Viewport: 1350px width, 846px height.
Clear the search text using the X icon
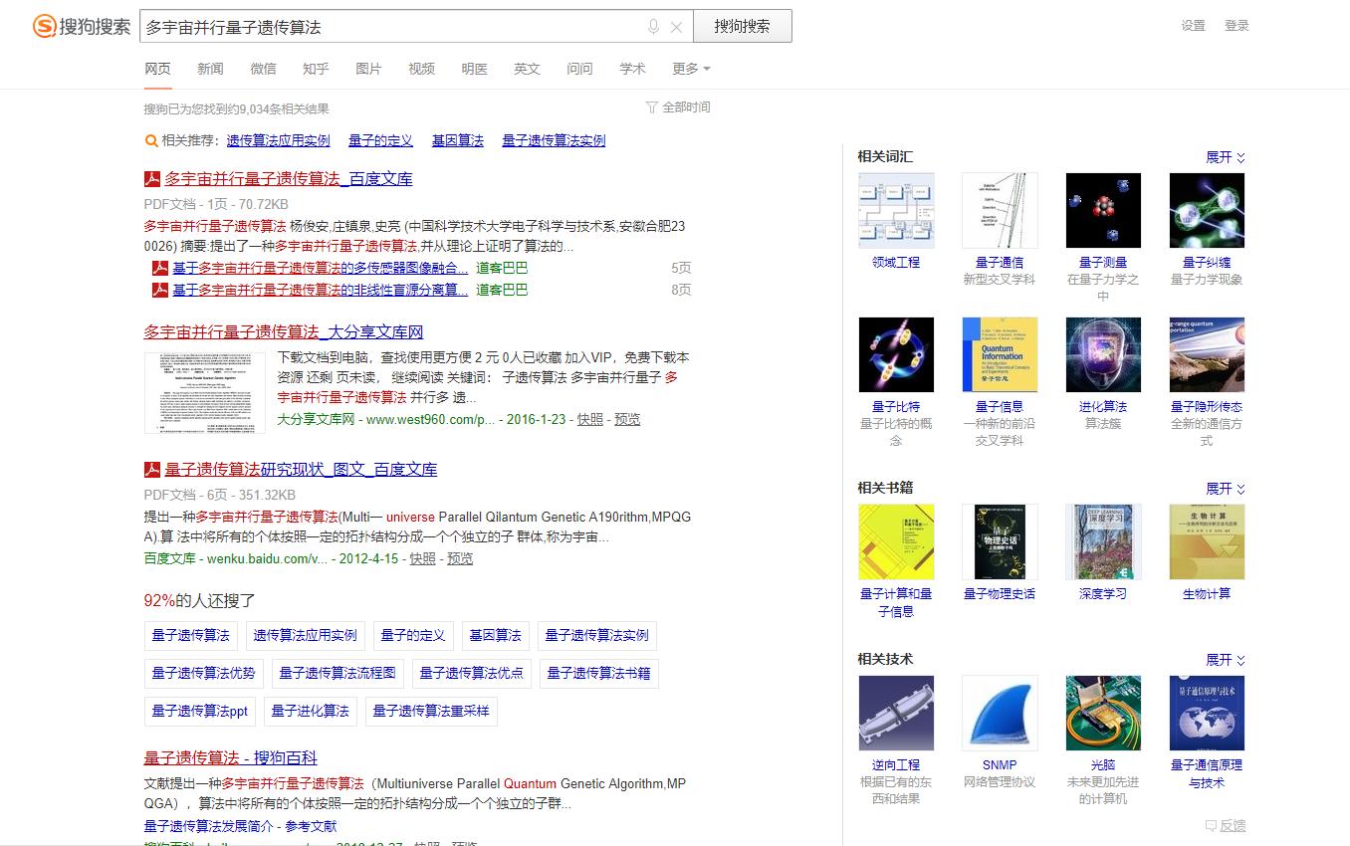pyautogui.click(x=676, y=26)
